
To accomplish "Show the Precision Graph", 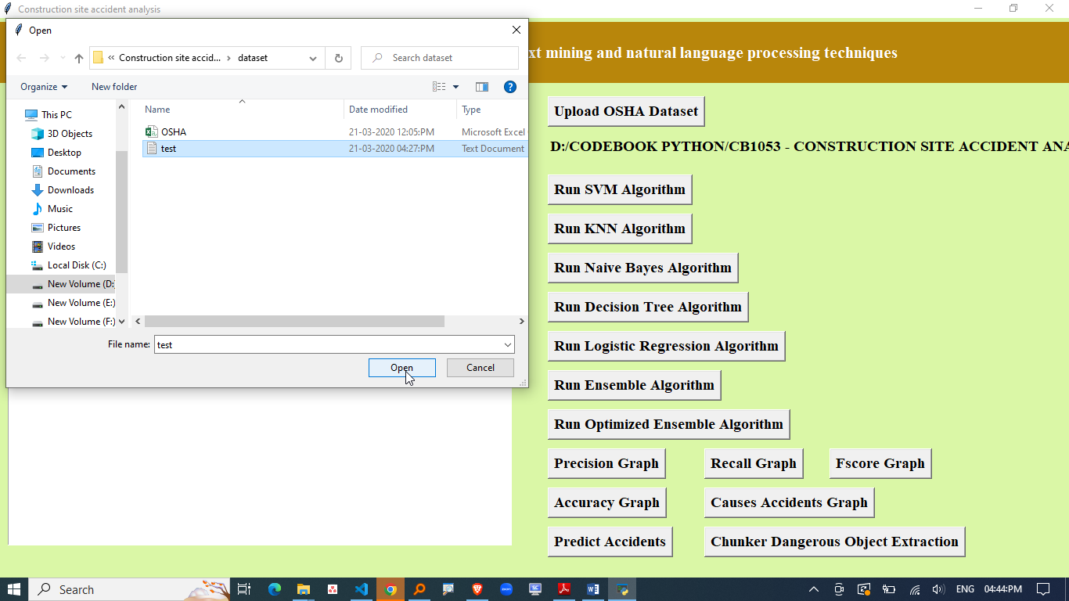I will [606, 463].
